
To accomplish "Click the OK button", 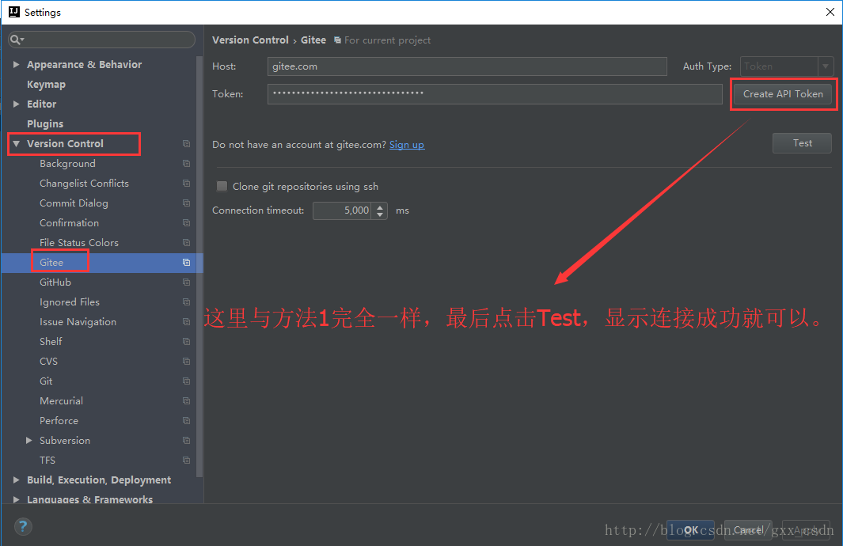I will (x=690, y=530).
